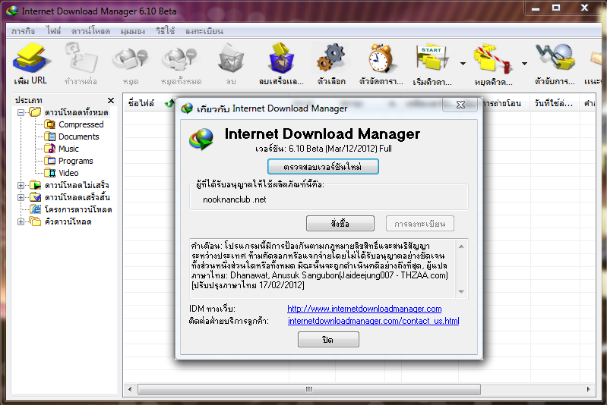The width and height of the screenshot is (607, 405).
Task: Expand the Finished downloads tree node
Action: tap(21, 197)
